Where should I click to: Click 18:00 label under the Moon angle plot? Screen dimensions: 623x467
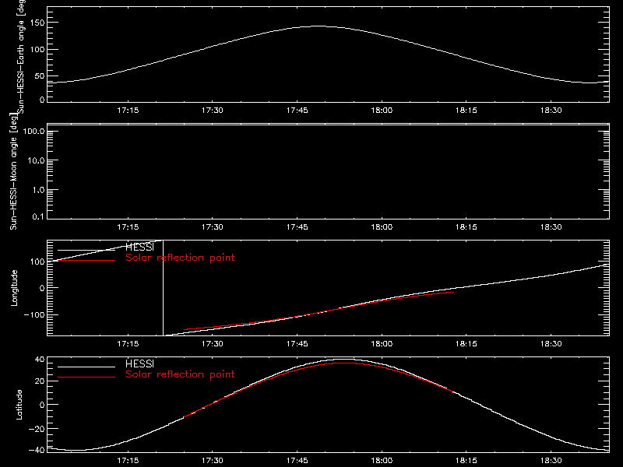coord(382,226)
